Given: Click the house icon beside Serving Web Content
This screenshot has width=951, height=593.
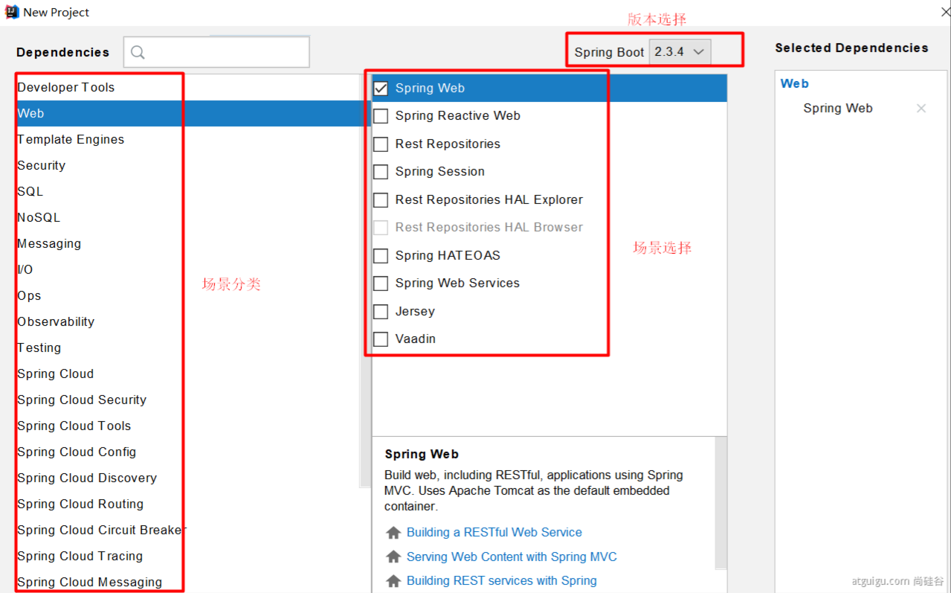Looking at the screenshot, I should 393,557.
